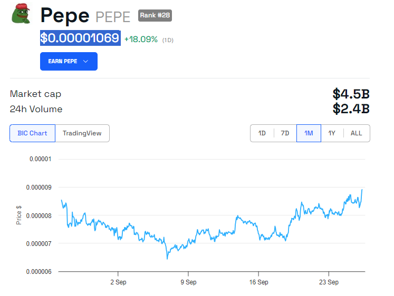Image resolution: width=394 pixels, height=296 pixels.
Task: Click the 23 Sep date axis label
Action: 329,282
